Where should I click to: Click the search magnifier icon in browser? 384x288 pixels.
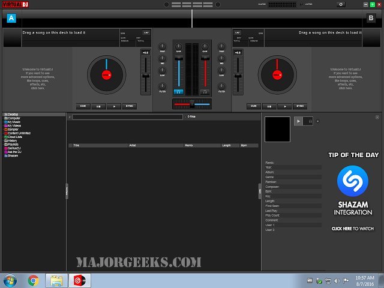70,116
